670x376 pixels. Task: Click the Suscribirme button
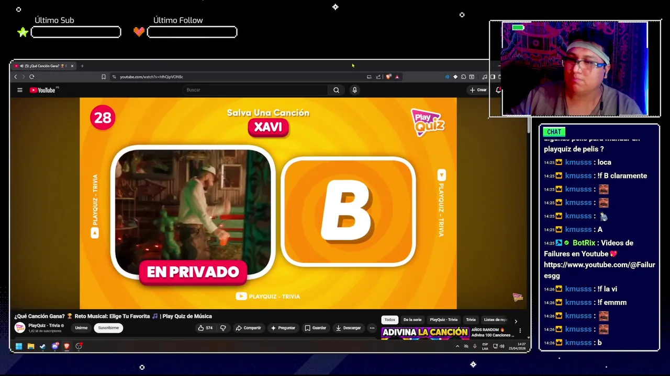108,328
